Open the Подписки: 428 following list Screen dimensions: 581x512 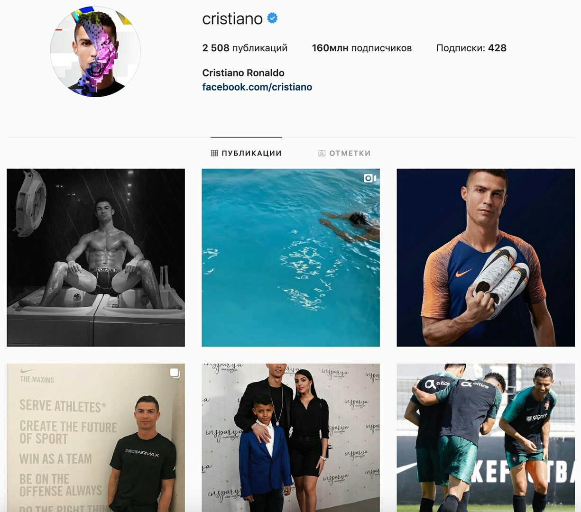coord(471,48)
